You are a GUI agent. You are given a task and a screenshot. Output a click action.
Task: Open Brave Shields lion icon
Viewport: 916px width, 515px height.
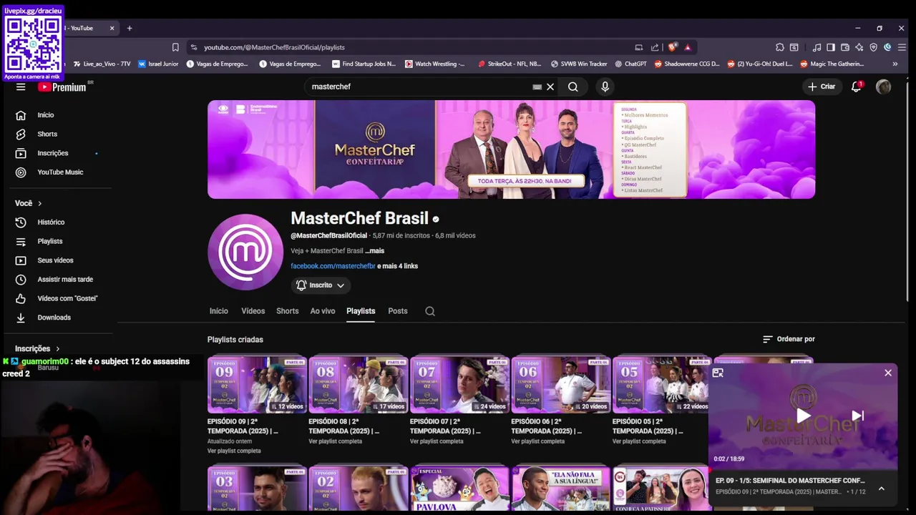click(x=672, y=47)
